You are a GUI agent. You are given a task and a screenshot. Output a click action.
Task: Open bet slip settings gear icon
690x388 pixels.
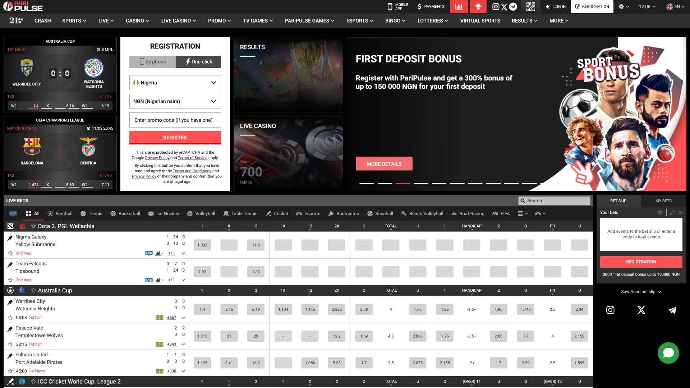(x=660, y=213)
